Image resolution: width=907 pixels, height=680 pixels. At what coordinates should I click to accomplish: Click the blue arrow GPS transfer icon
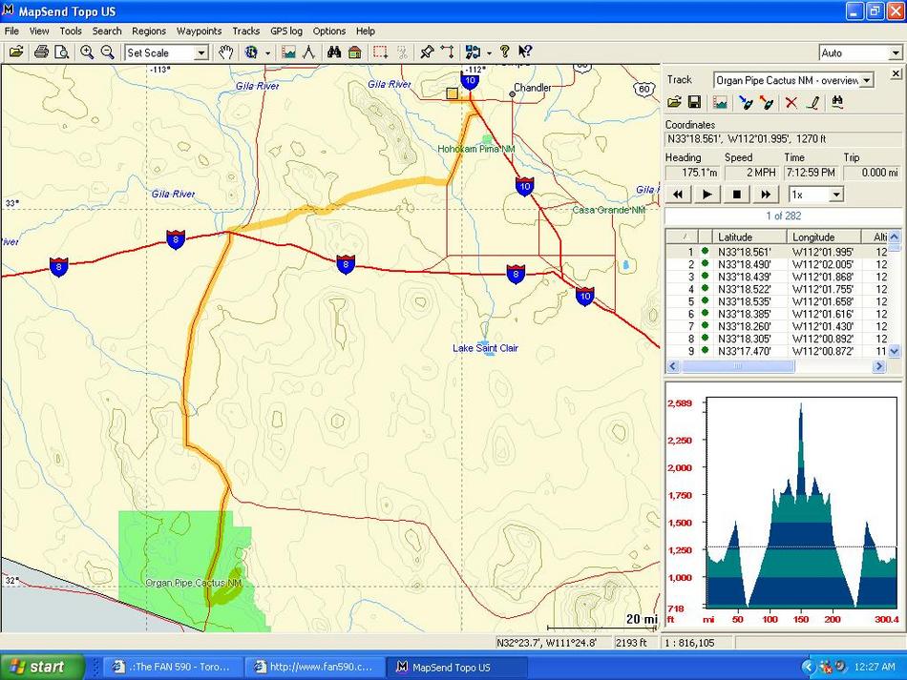tap(746, 103)
